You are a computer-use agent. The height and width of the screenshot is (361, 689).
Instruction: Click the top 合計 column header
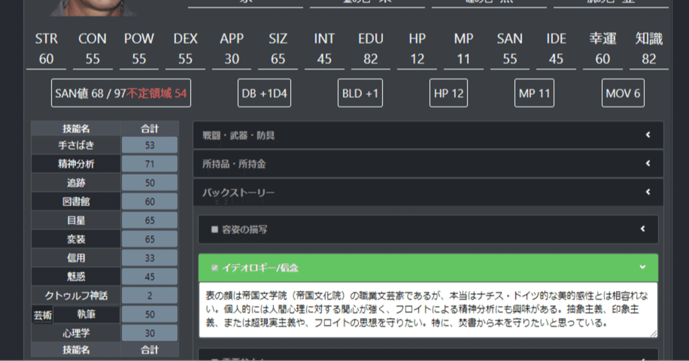point(150,129)
